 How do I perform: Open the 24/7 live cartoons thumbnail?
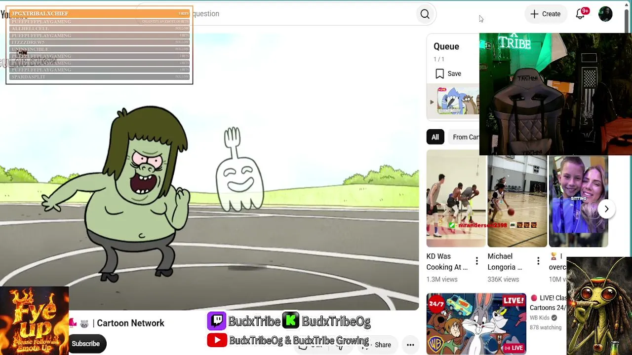tap(476, 323)
